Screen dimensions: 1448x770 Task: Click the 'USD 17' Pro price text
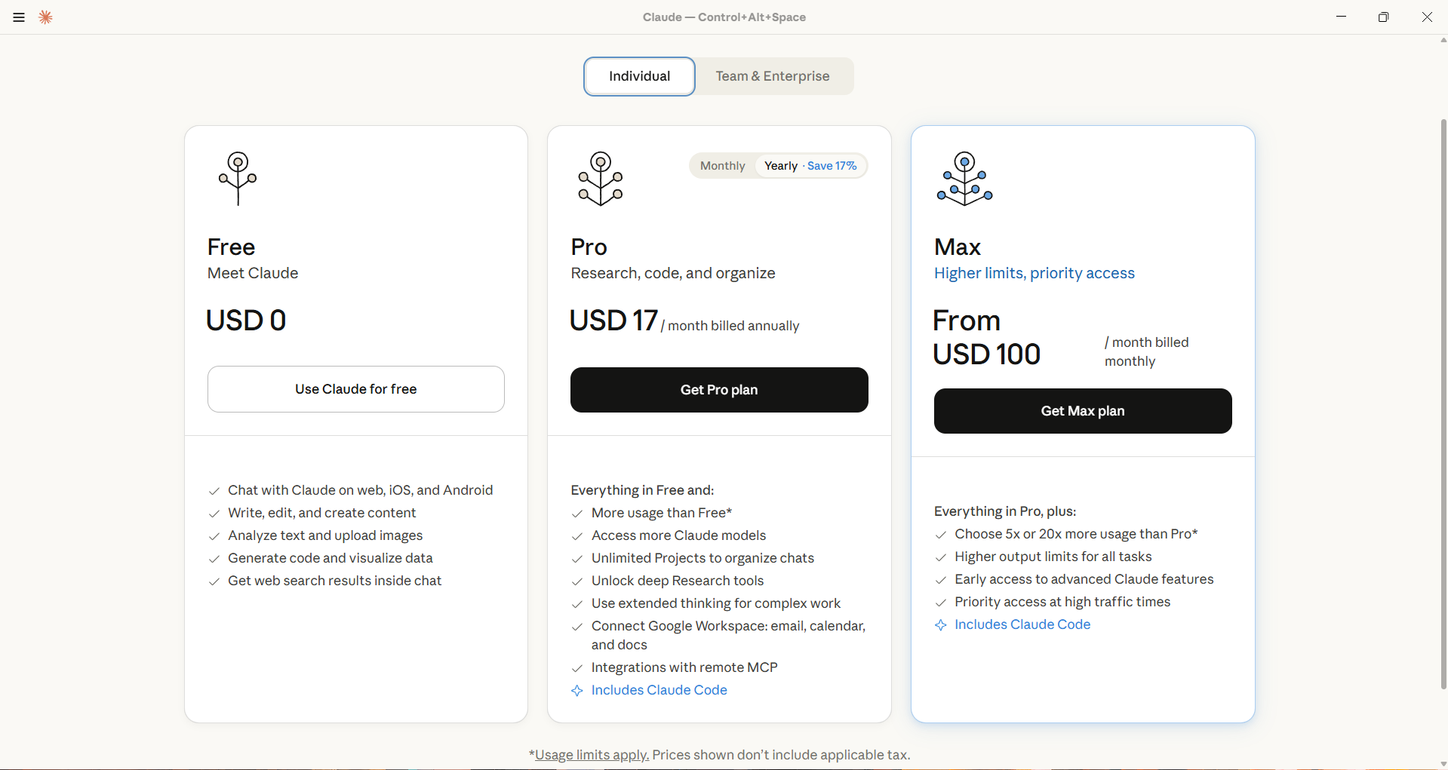pyautogui.click(x=613, y=321)
